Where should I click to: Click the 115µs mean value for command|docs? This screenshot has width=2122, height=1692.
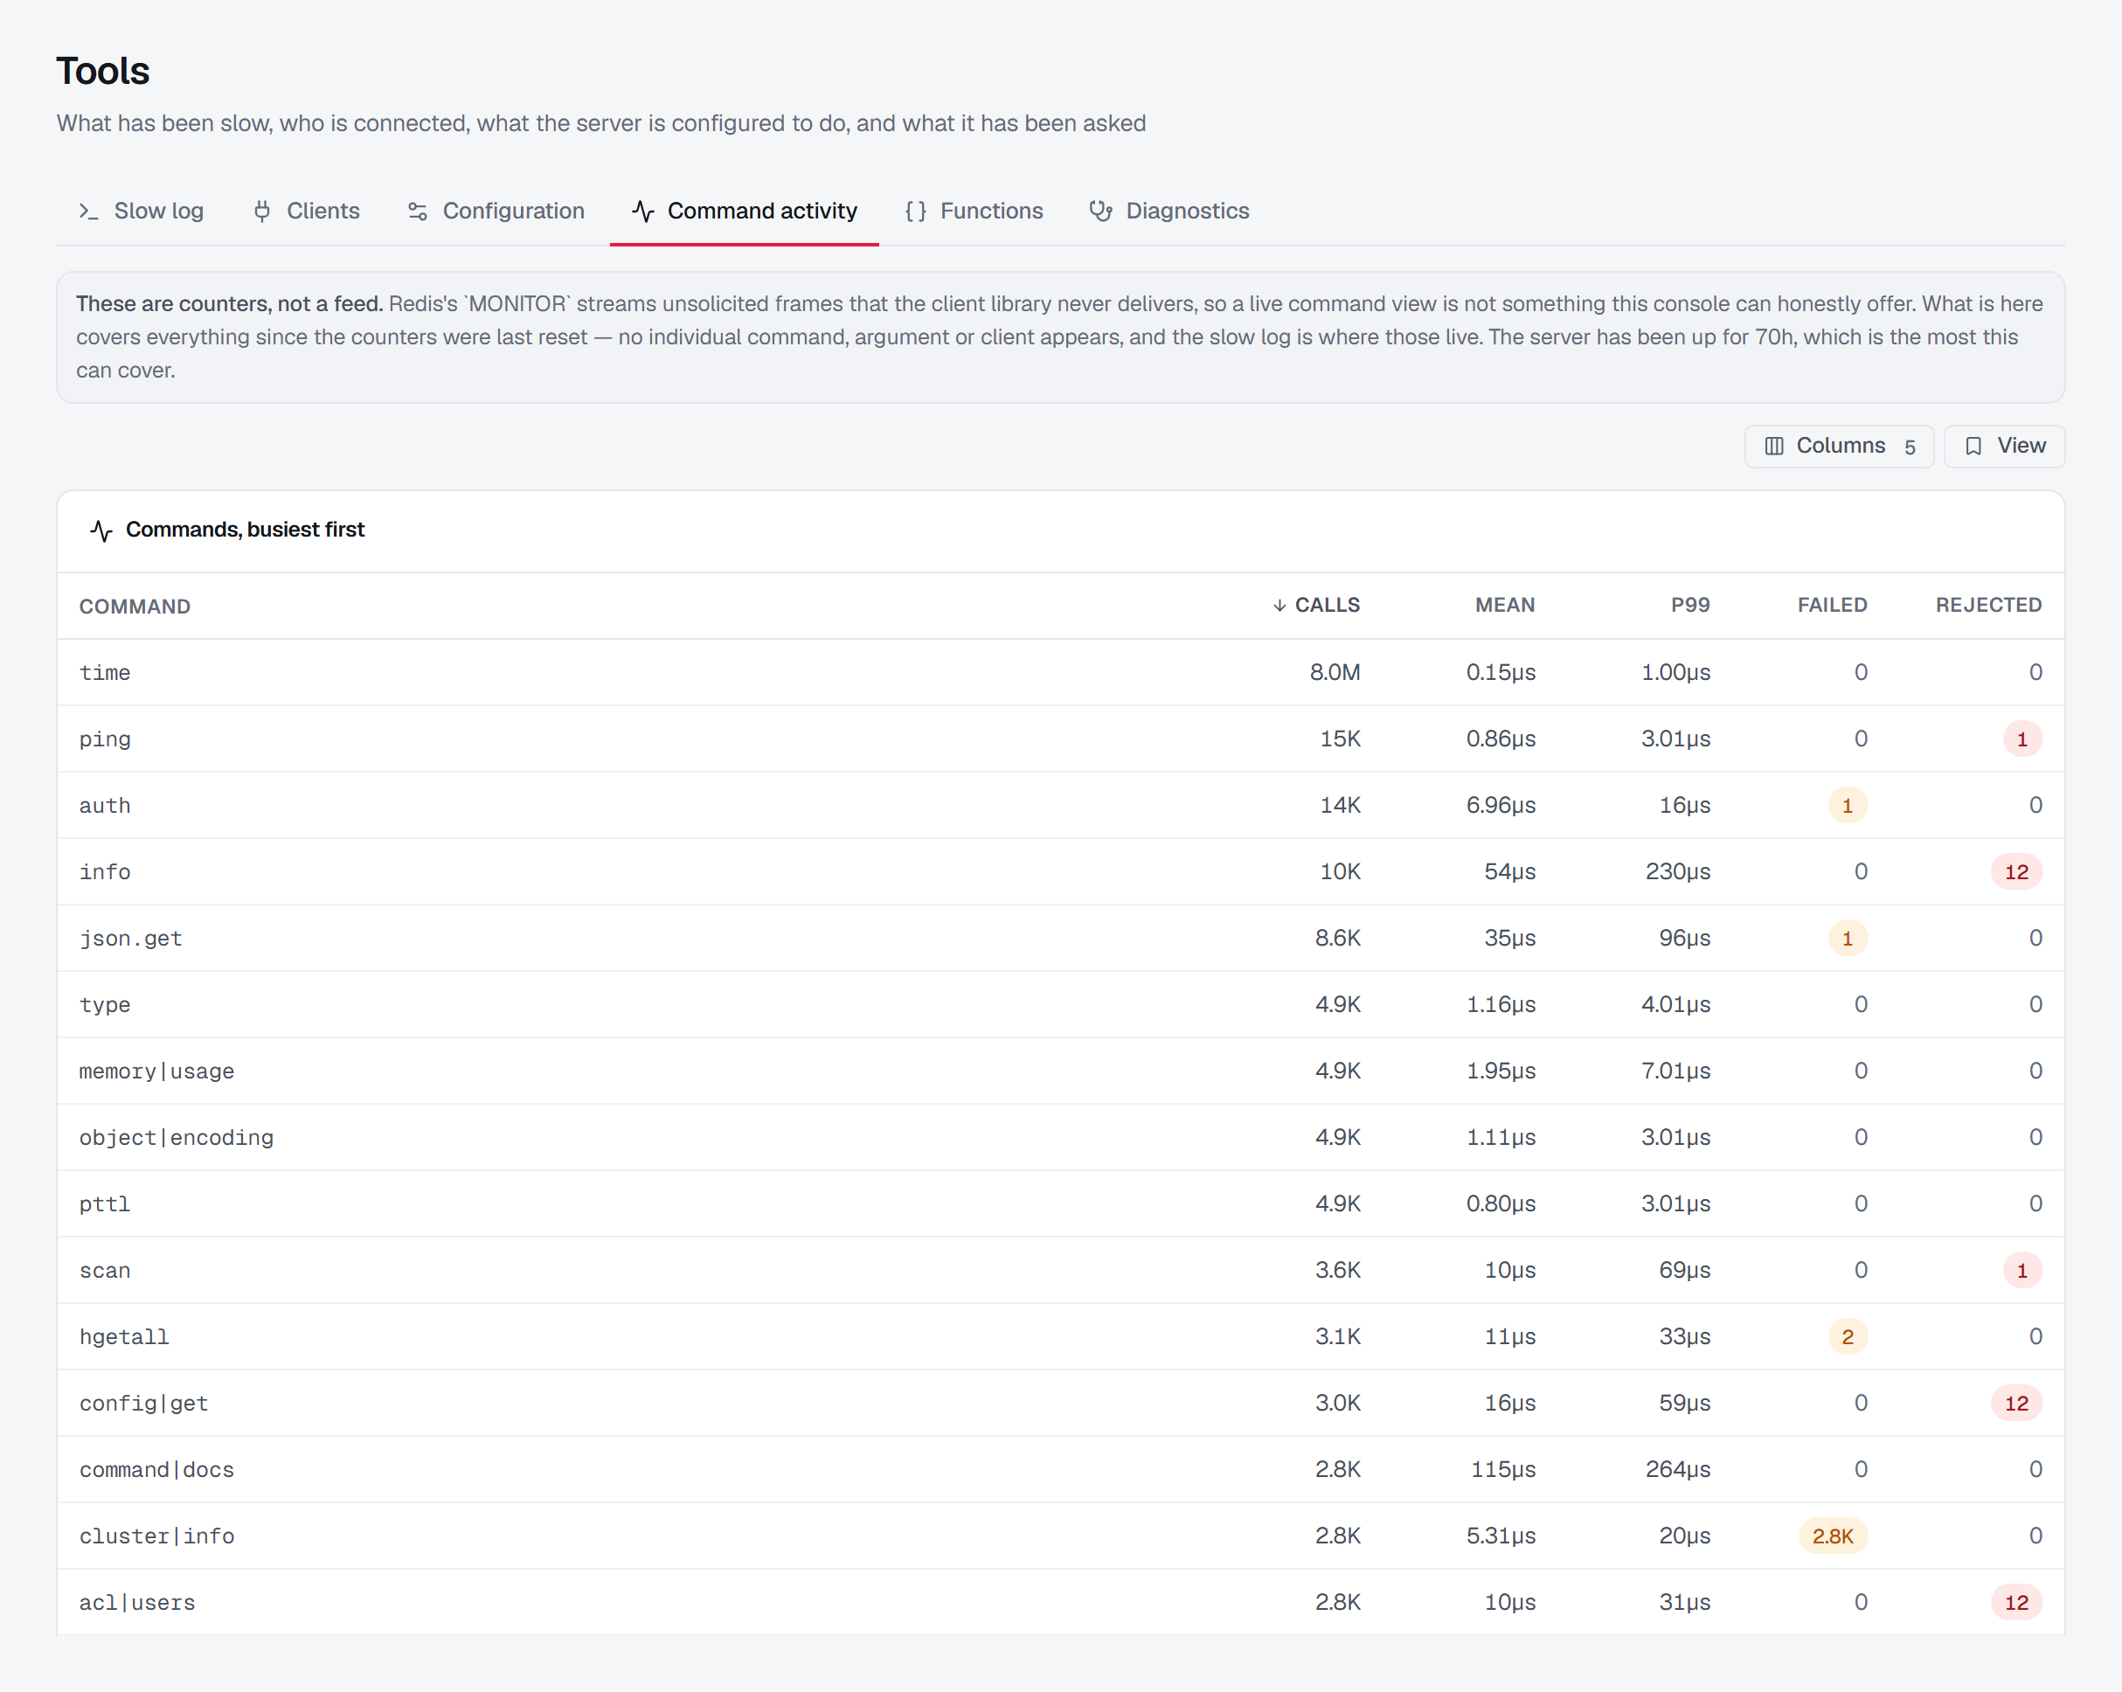coord(1503,1469)
